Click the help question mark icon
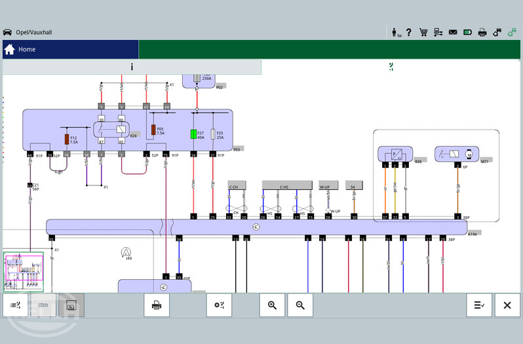 (408, 32)
